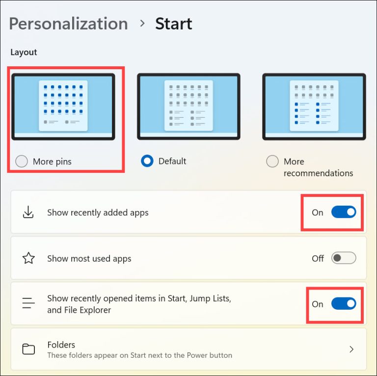Click the folder icon in the Folders row

28,349
